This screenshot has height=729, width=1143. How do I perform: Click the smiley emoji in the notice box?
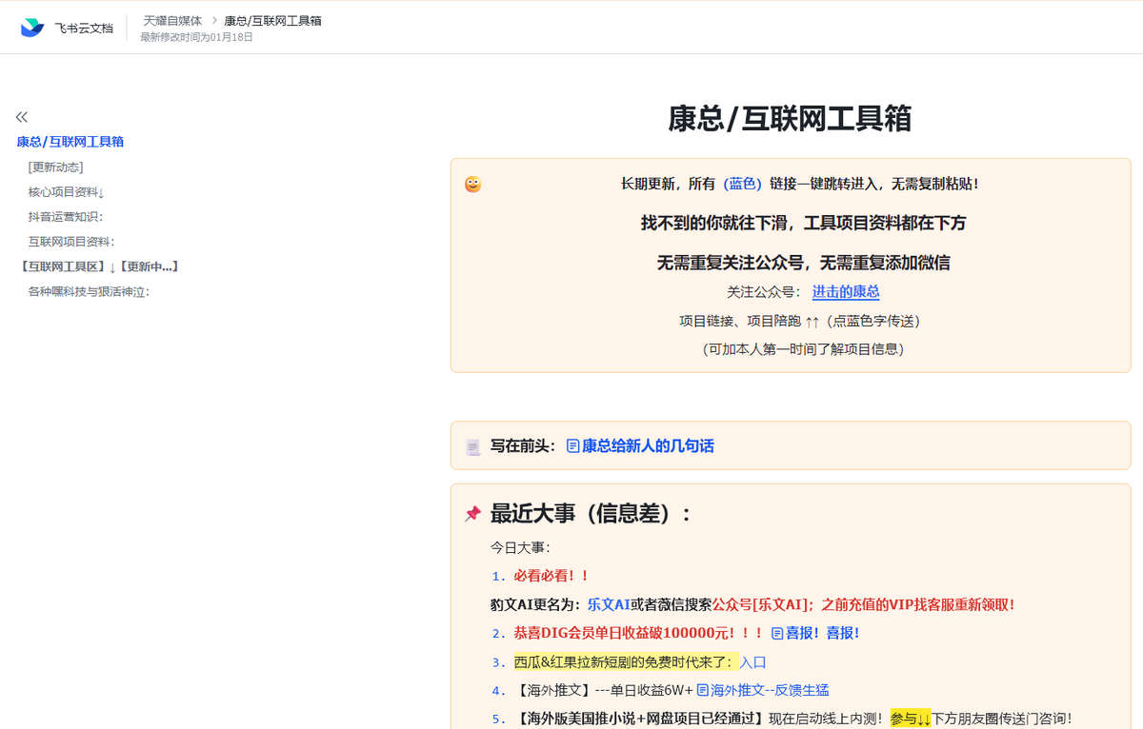click(472, 184)
